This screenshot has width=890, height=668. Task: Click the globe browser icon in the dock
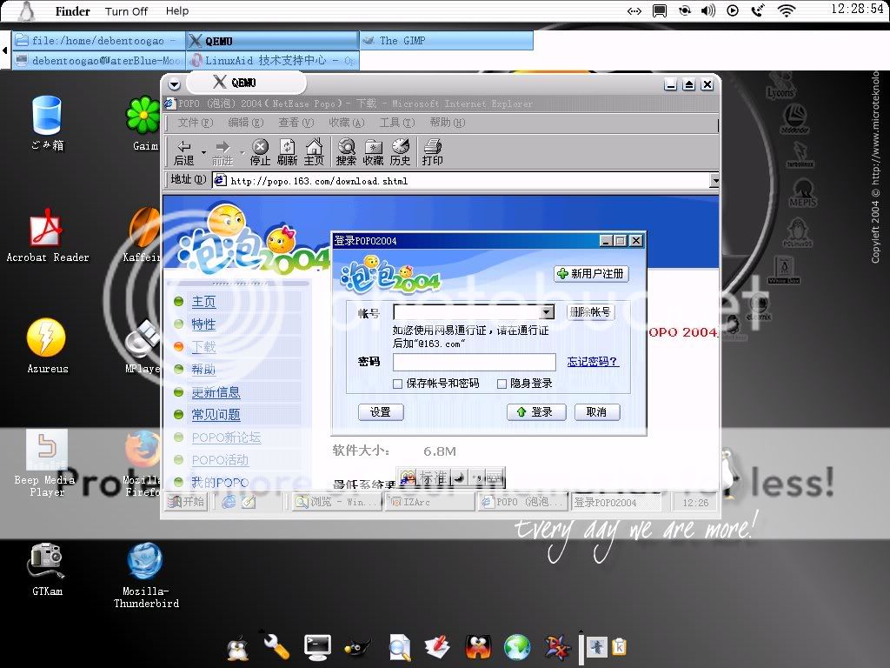(x=518, y=647)
